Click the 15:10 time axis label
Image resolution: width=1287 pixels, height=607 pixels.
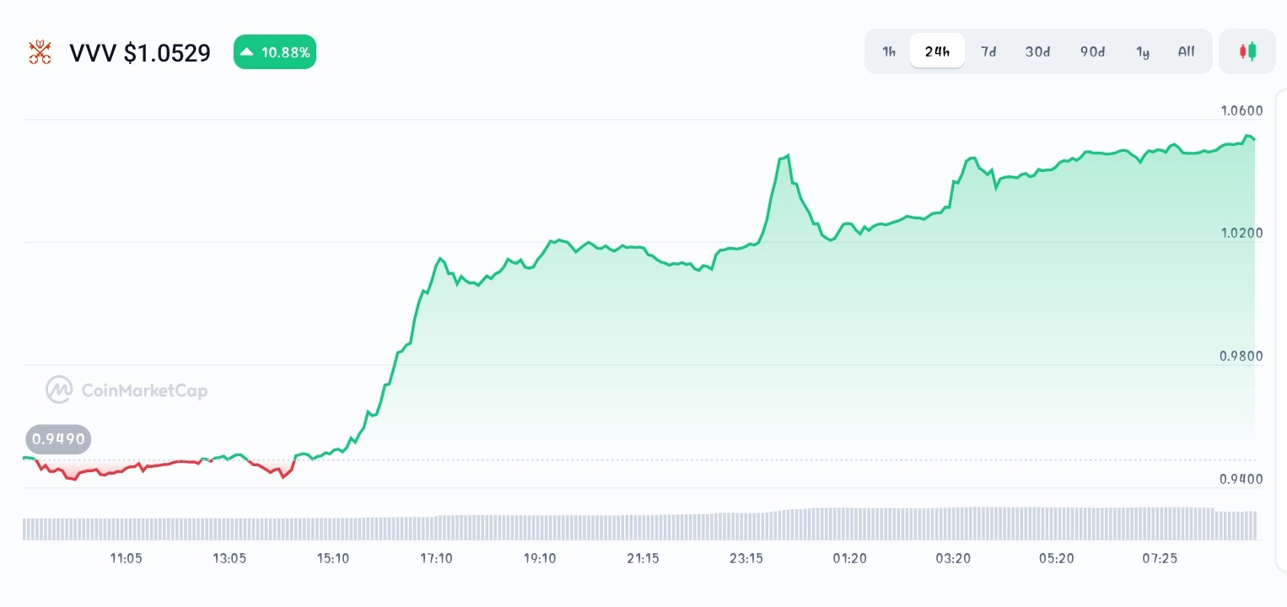[x=332, y=558]
